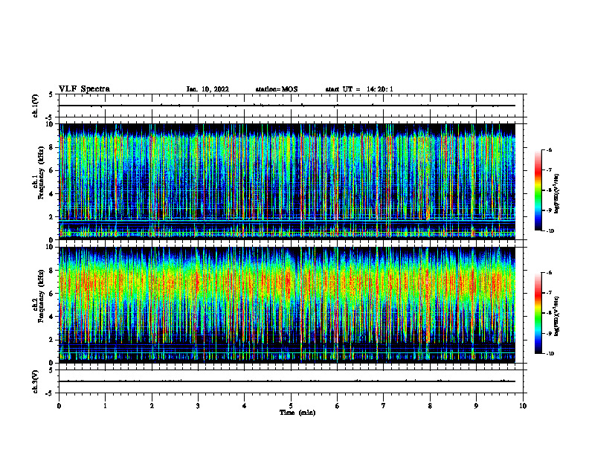Click the "1" time axis tick label
589x455 pixels.
pyautogui.click(x=105, y=406)
